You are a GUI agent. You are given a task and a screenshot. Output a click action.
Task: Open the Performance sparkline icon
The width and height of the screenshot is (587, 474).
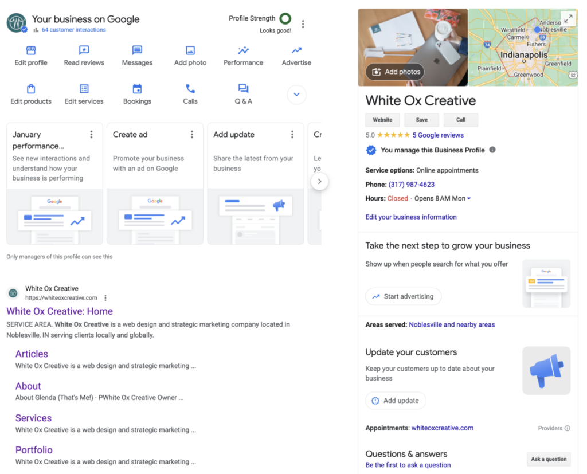(243, 50)
